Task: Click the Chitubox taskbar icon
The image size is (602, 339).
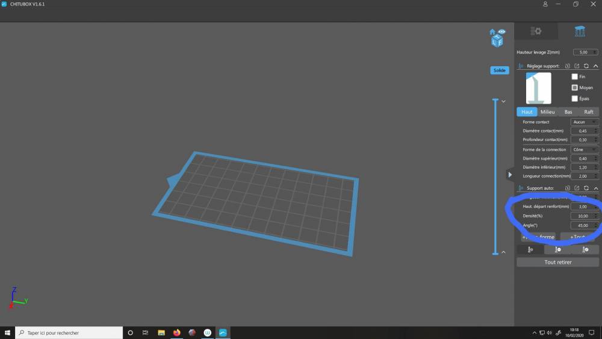Action: (x=223, y=333)
